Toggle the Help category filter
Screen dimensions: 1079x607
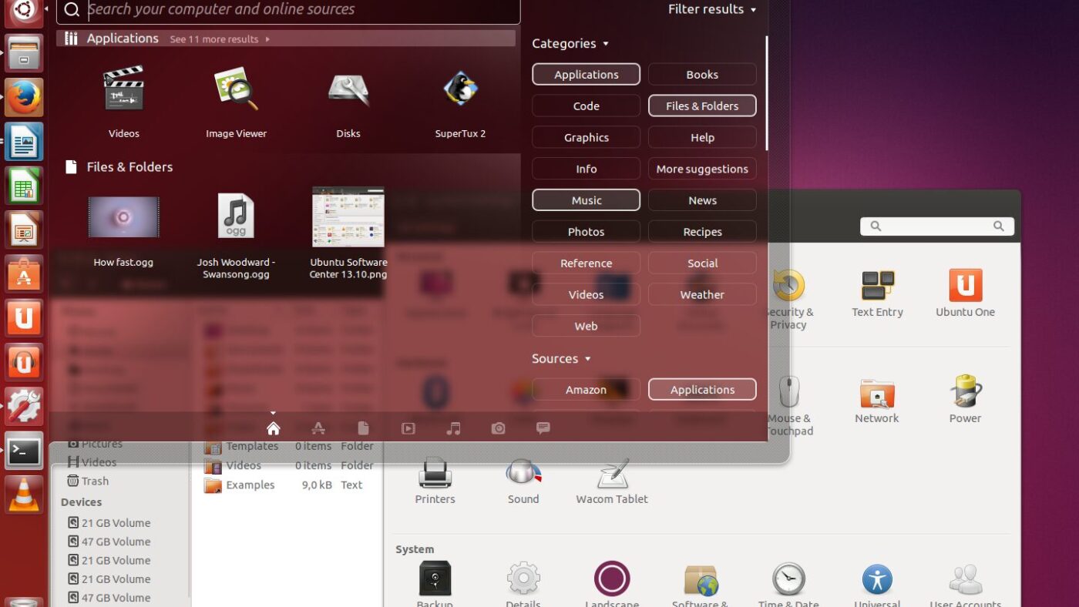click(702, 137)
